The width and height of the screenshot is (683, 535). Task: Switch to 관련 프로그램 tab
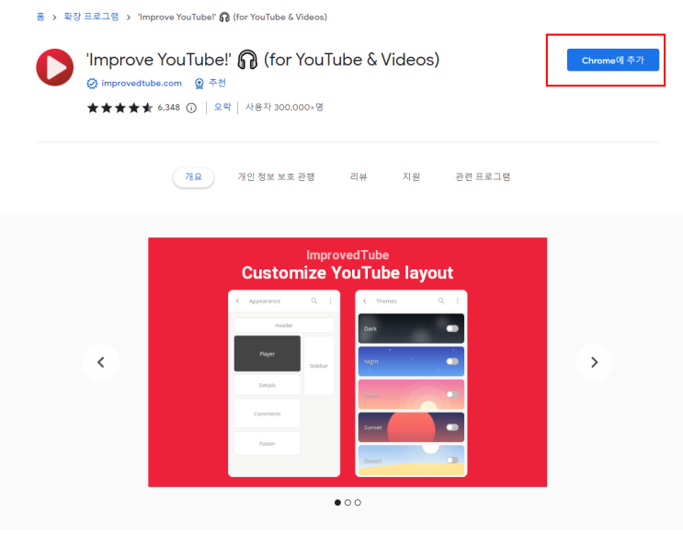pyautogui.click(x=483, y=176)
